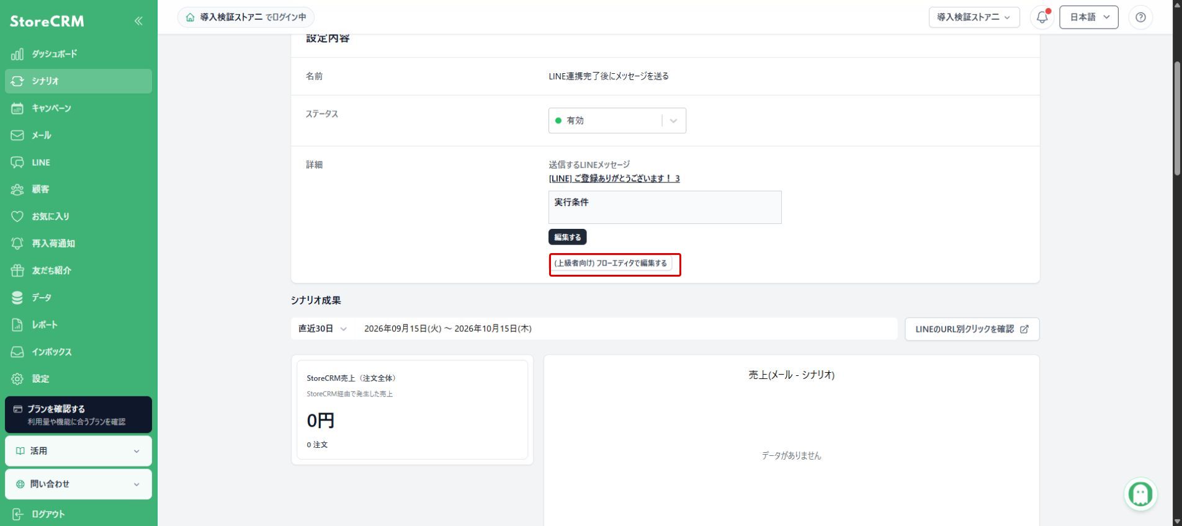This screenshot has width=1182, height=526.
Task: Click the 実行条件 box
Action: coord(665,207)
